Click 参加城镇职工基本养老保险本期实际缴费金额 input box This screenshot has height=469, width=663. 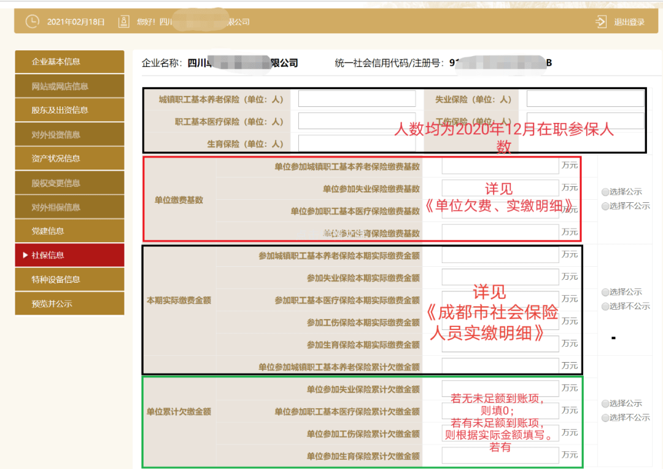point(500,254)
